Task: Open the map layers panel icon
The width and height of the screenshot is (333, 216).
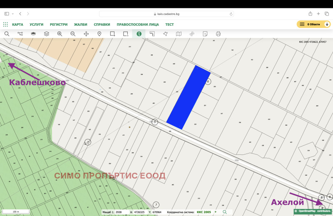Action: click(33, 34)
